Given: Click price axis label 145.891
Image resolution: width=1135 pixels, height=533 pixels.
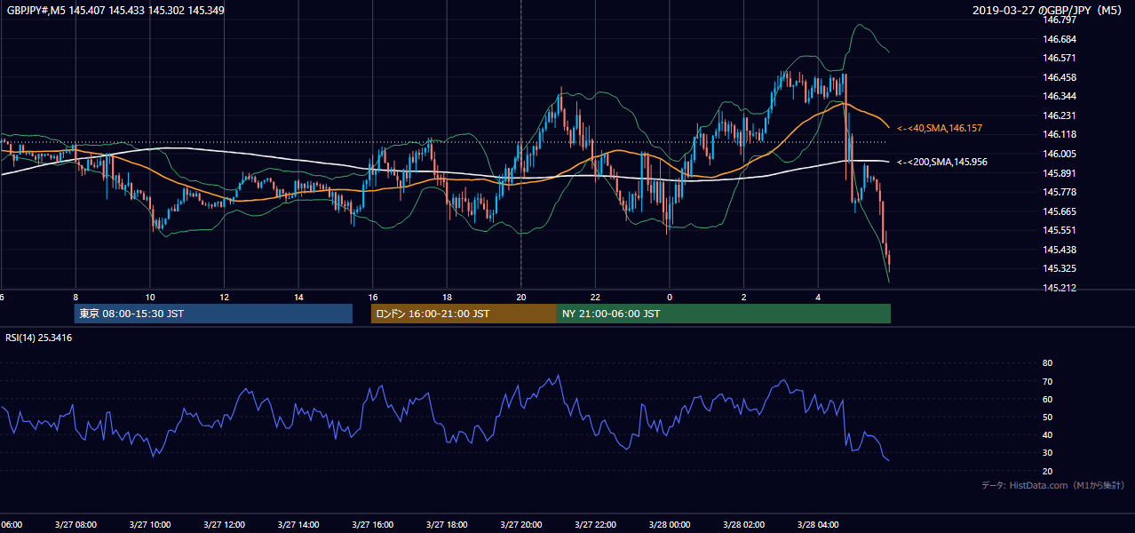Looking at the screenshot, I should pos(1060,173).
